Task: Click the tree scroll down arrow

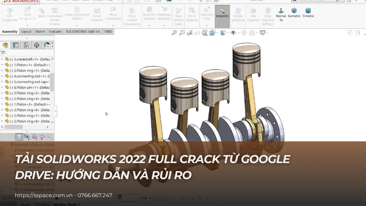Action: coord(52,122)
